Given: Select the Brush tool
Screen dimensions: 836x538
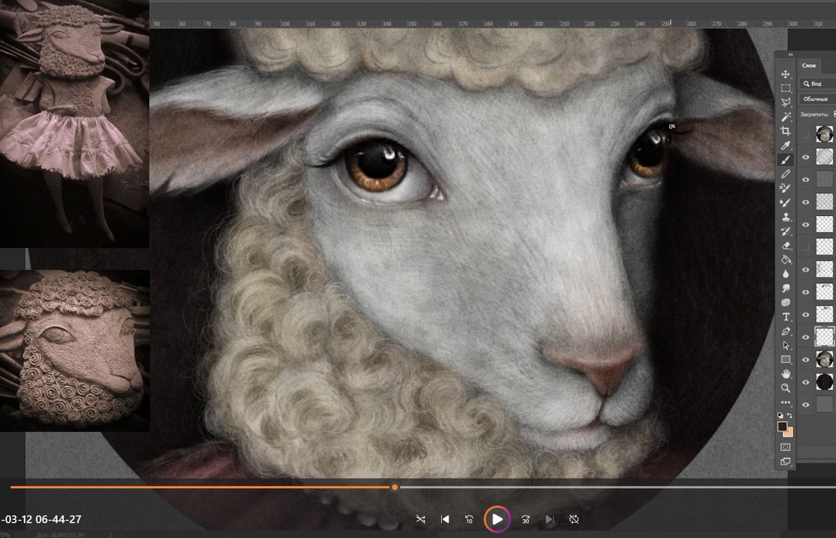Looking at the screenshot, I should point(786,160).
